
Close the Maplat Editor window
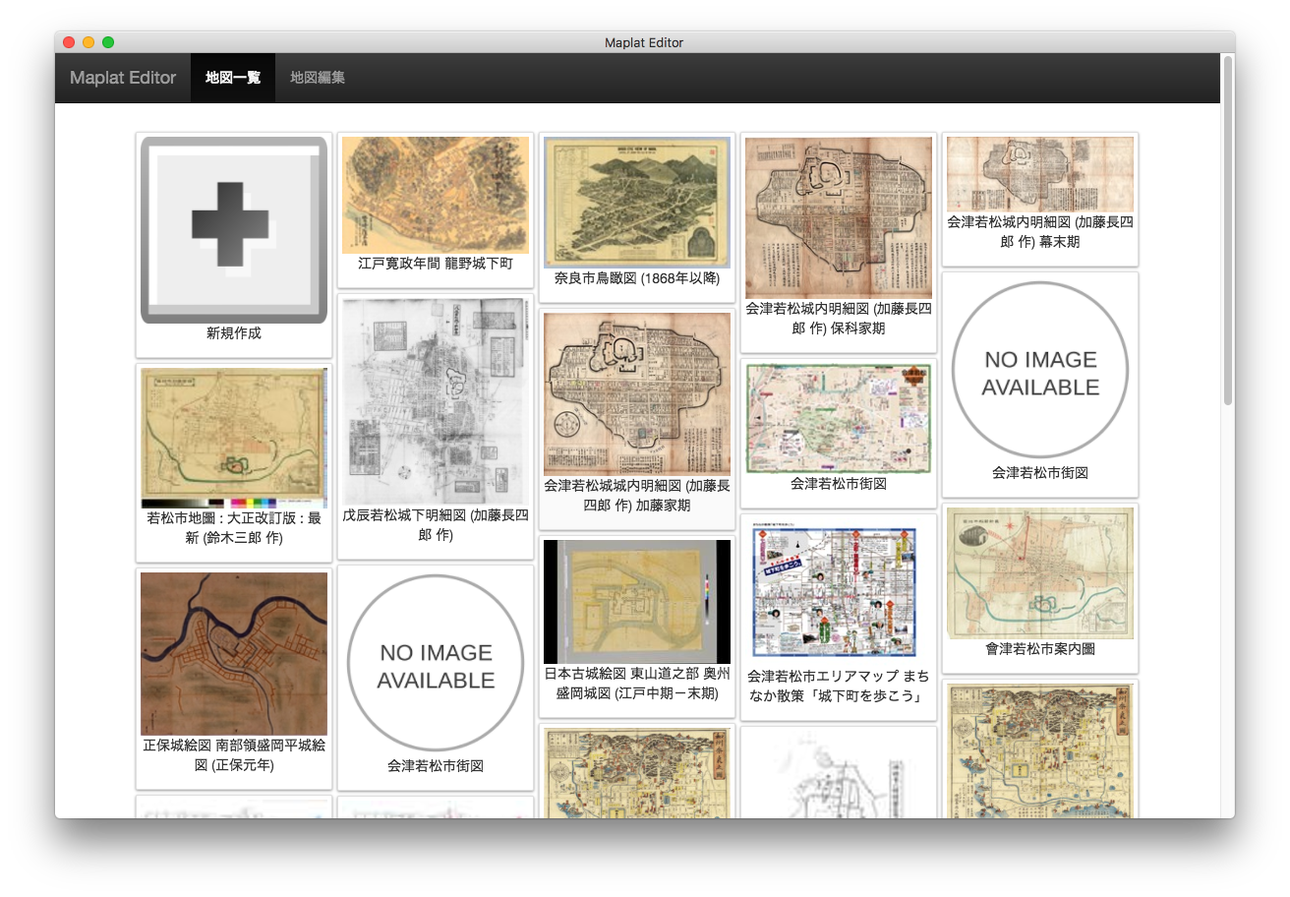(x=69, y=42)
